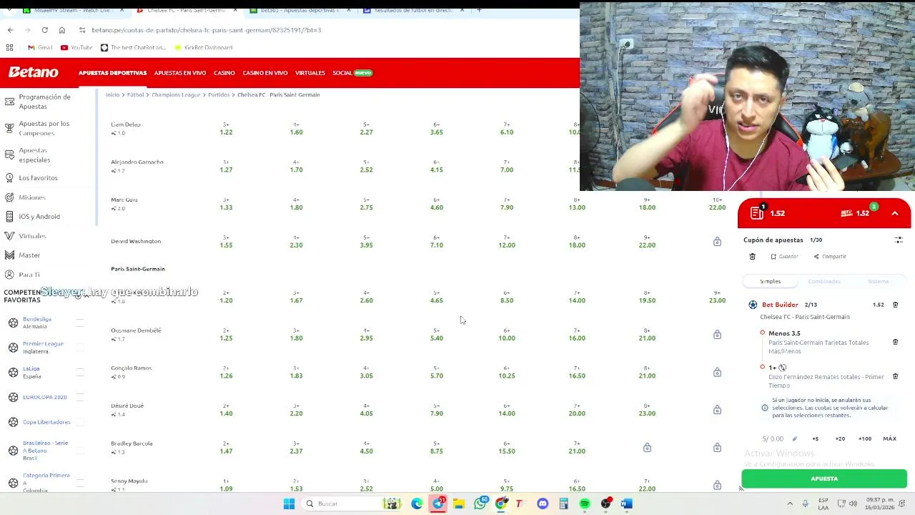Open Word from the taskbar
This screenshot has width=915, height=515.
(x=626, y=504)
